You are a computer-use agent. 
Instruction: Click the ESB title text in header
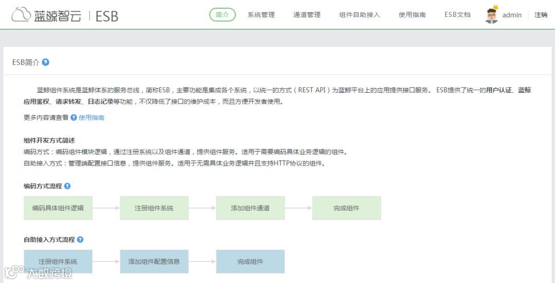(107, 16)
